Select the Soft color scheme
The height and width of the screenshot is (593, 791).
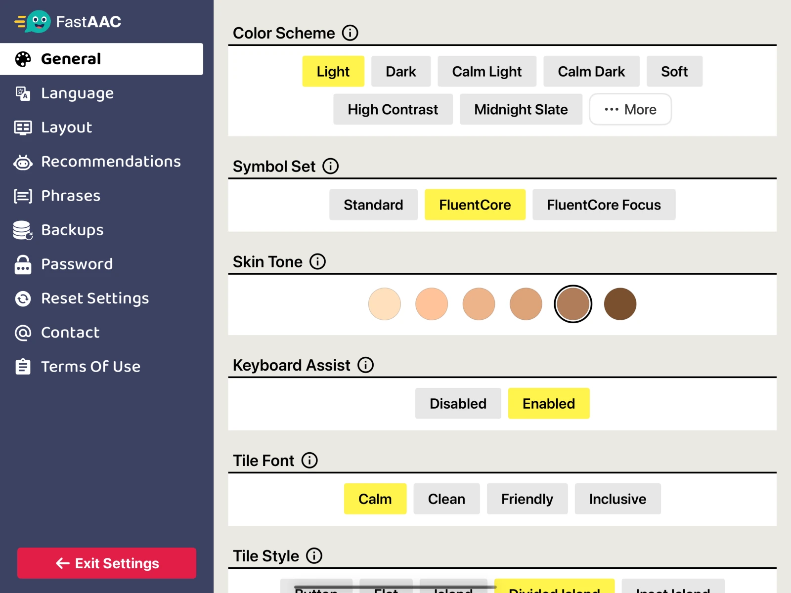pyautogui.click(x=674, y=71)
